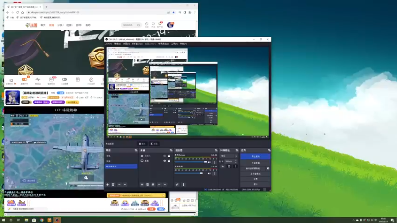Viewport: 397px width, 223px height.
Task: Toggle visibility eye of desktop 桌面 source
Action: pyautogui.click(x=165, y=161)
